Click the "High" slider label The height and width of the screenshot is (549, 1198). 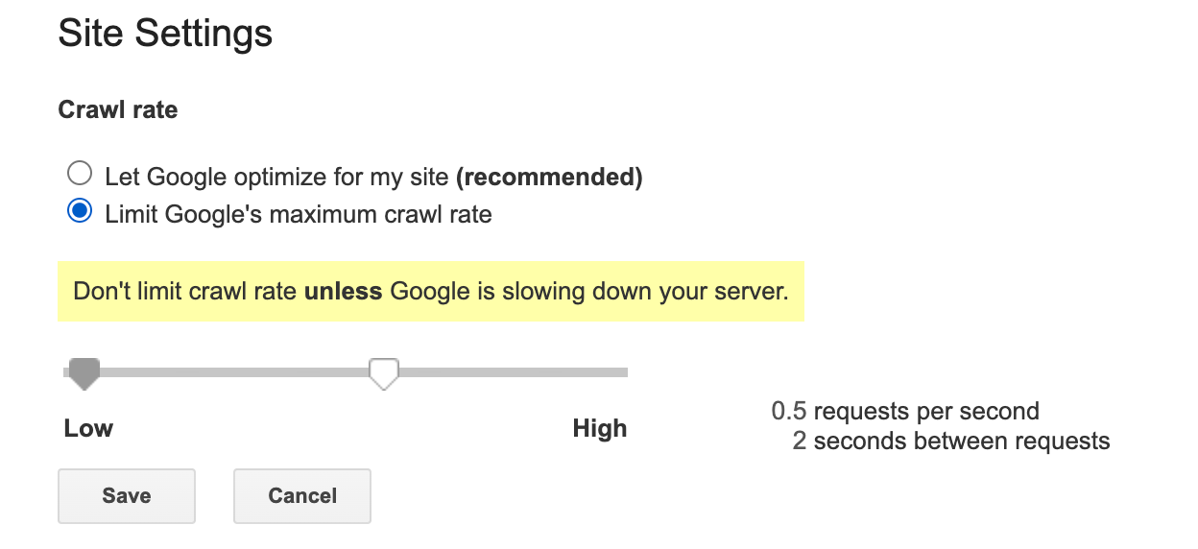(599, 428)
